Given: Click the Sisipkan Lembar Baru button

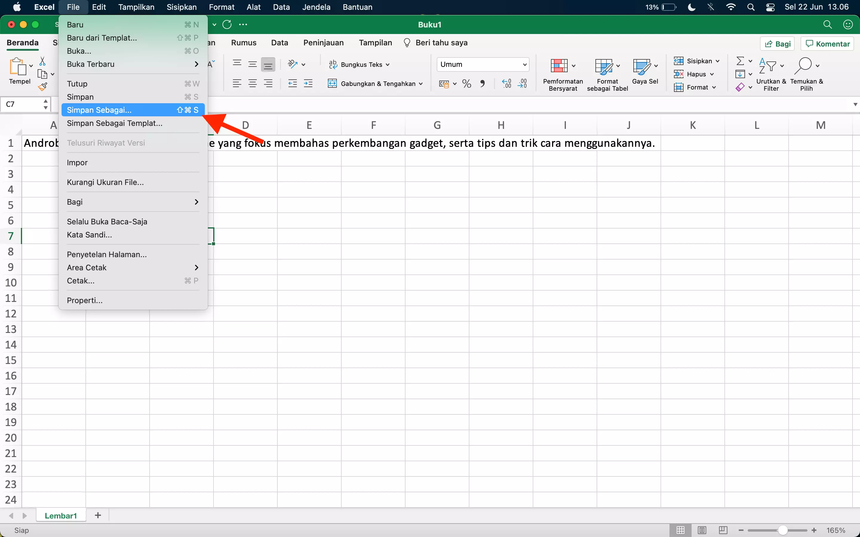Looking at the screenshot, I should coord(97,515).
